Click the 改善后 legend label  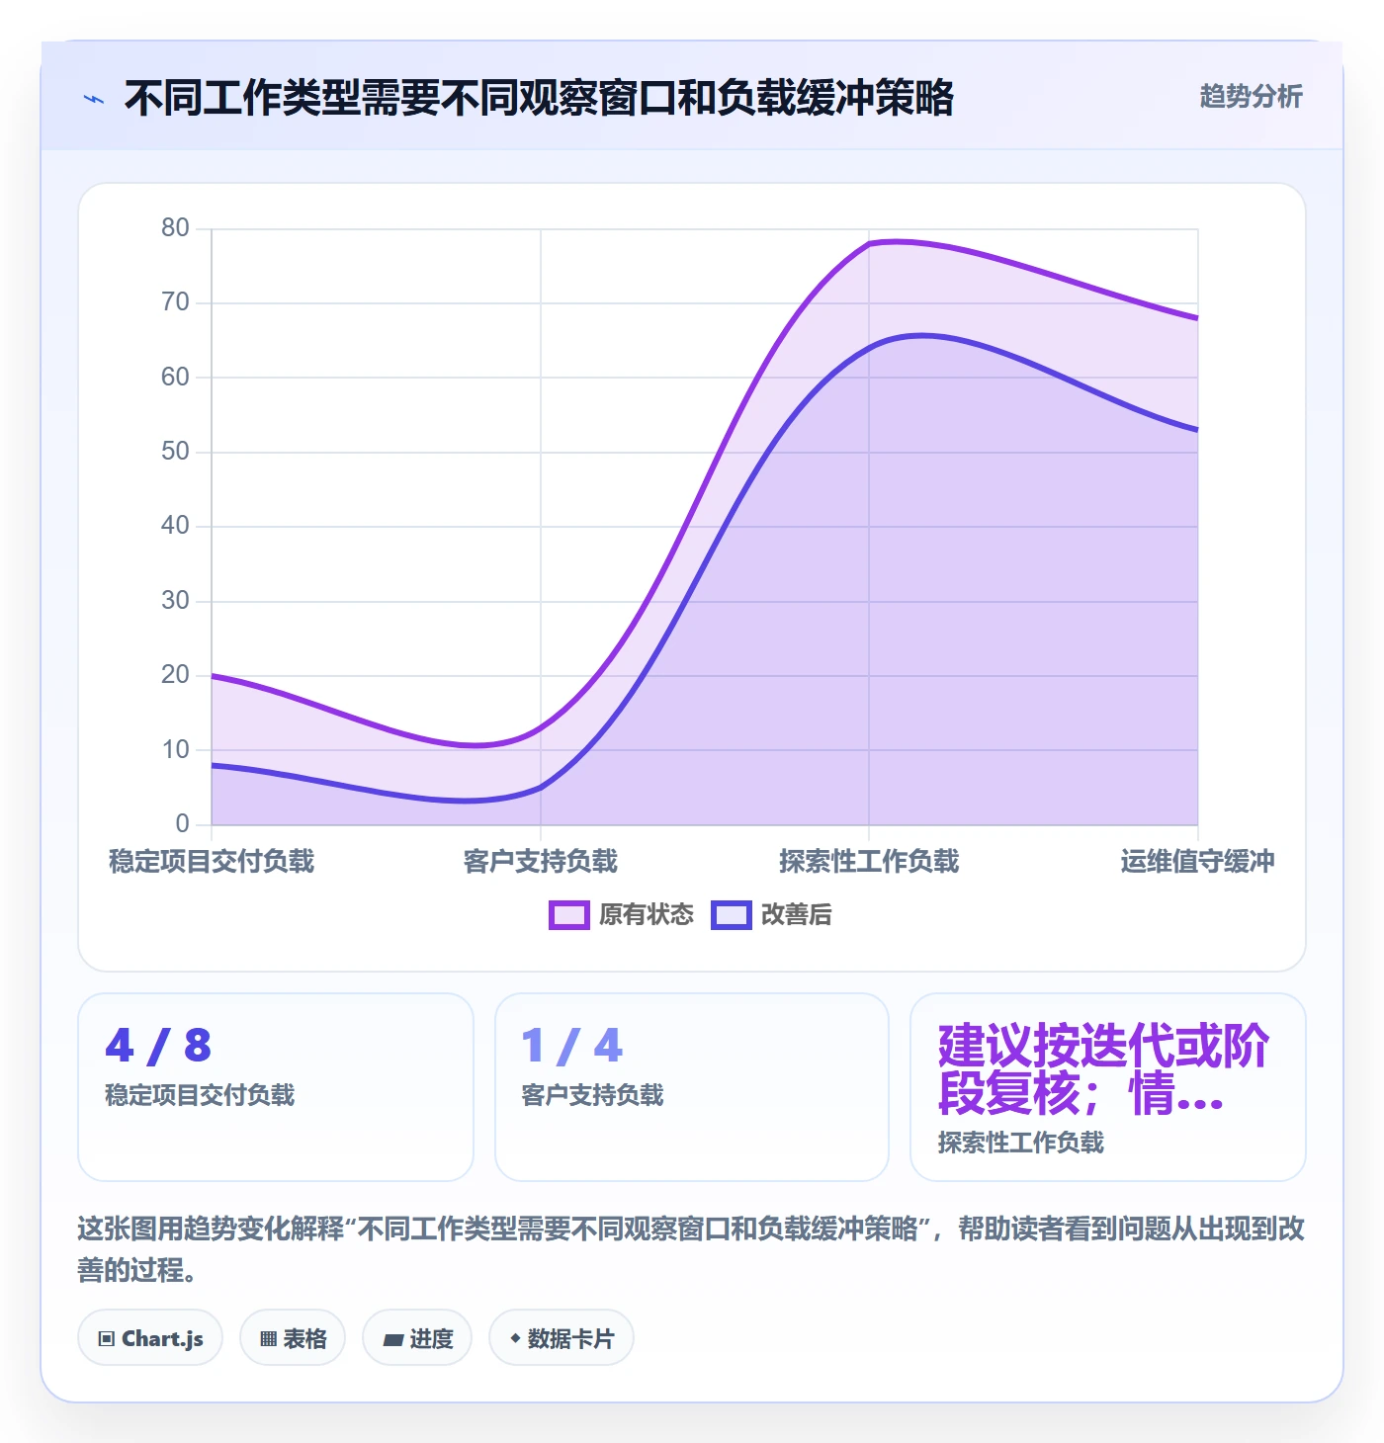pyautogui.click(x=797, y=915)
